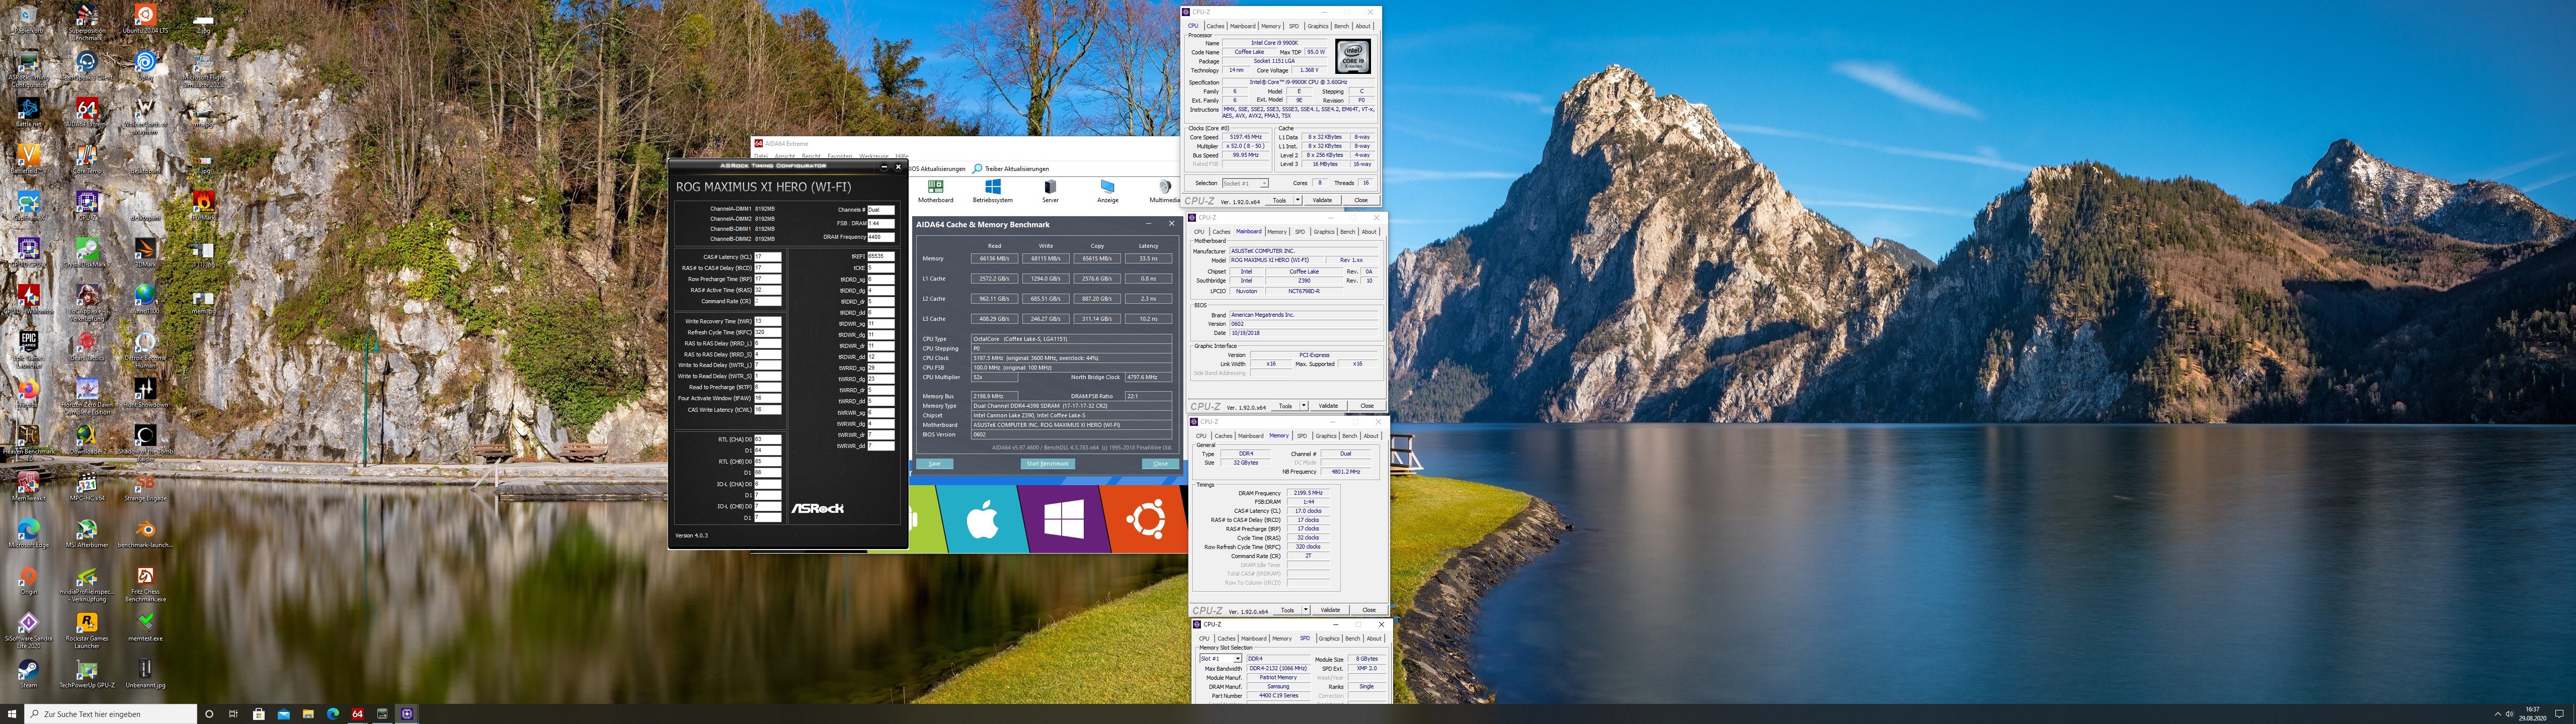Click Treiber Aktualisierungen in AIDA64 toolbar
Image resolution: width=2576 pixels, height=724 pixels.
(x=1011, y=169)
